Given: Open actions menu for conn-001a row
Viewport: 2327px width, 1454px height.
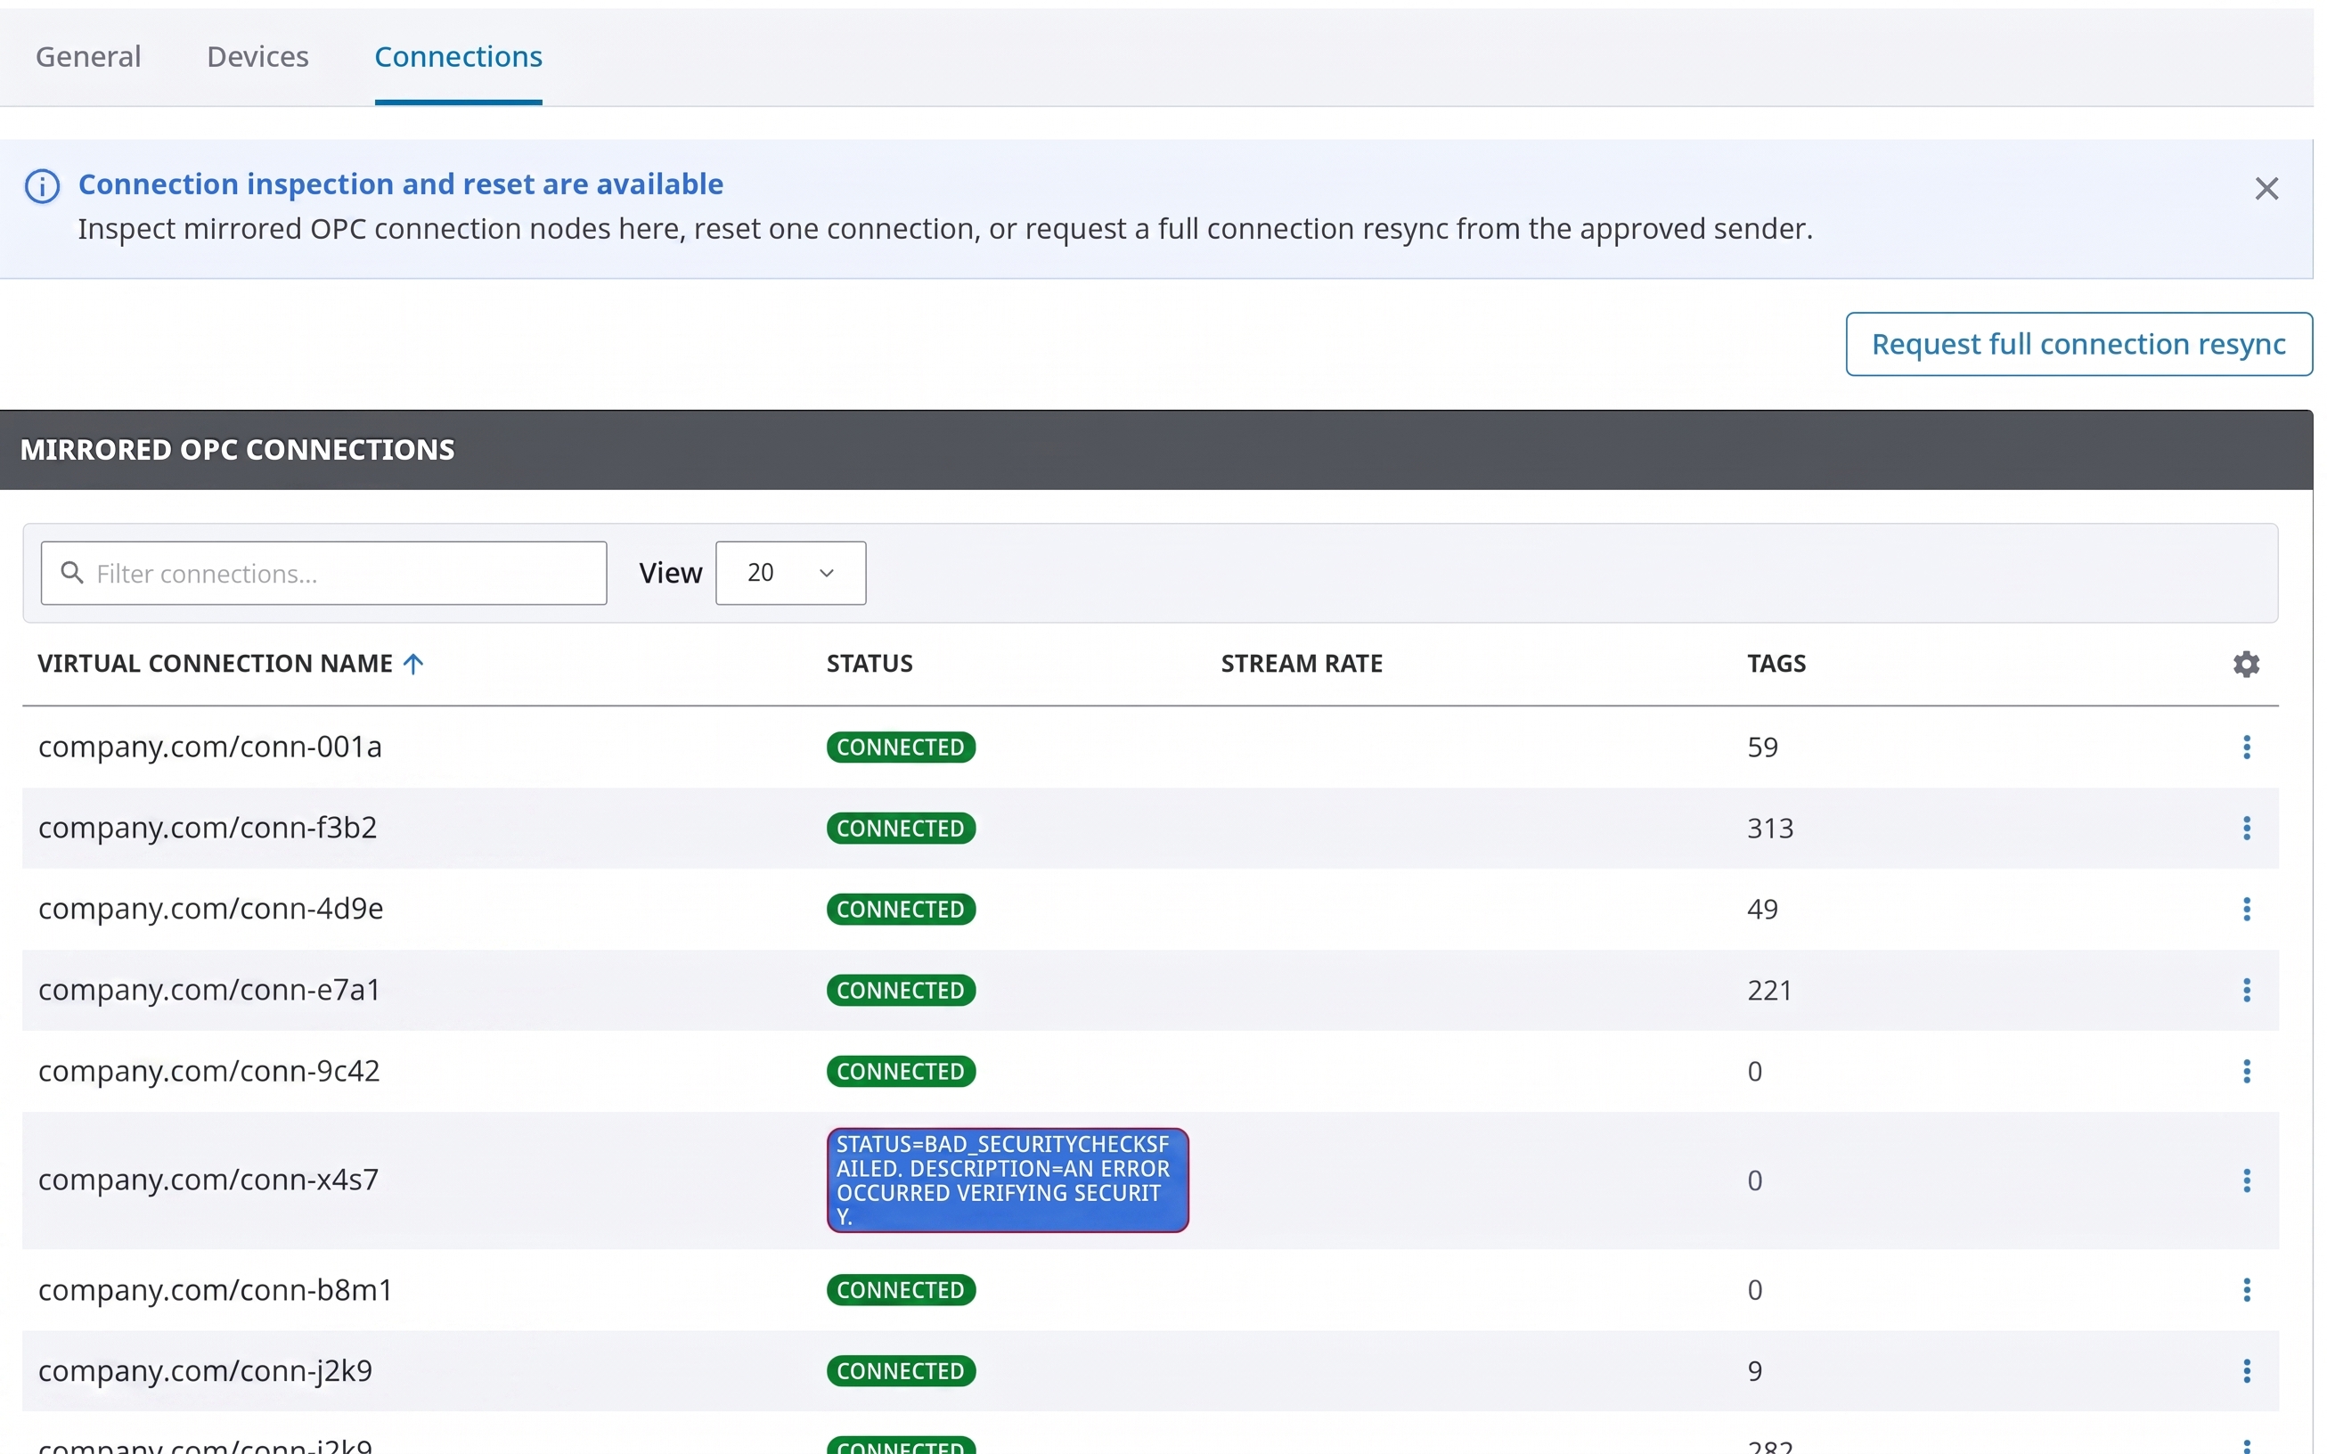Looking at the screenshot, I should [2246, 747].
